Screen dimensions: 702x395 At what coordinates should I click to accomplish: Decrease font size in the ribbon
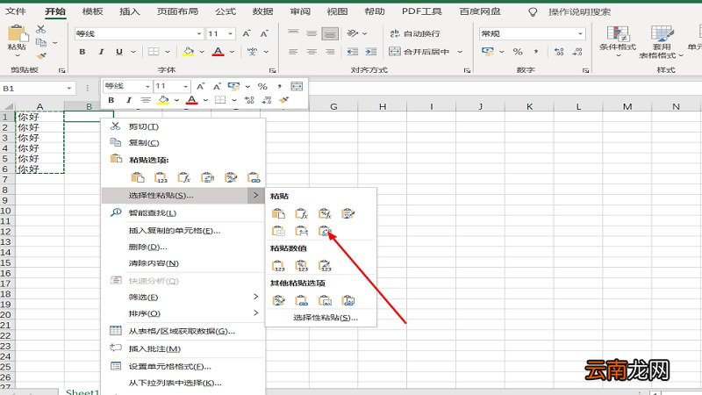tap(264, 33)
